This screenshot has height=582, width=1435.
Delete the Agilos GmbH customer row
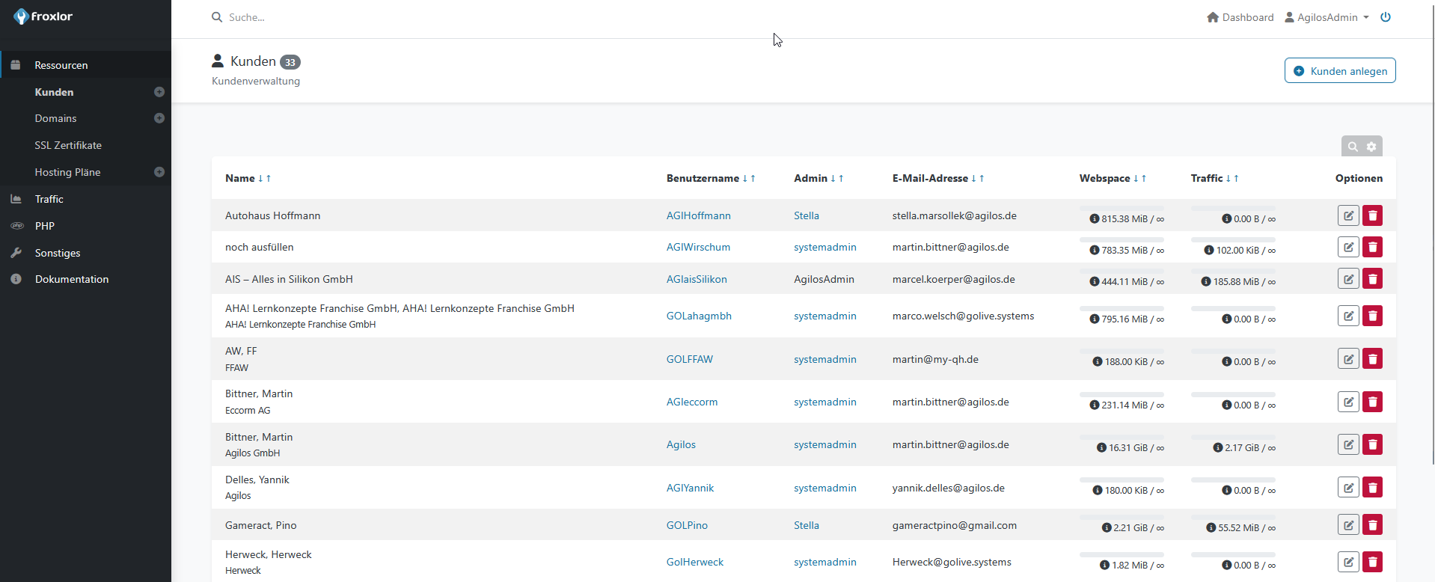[1372, 444]
